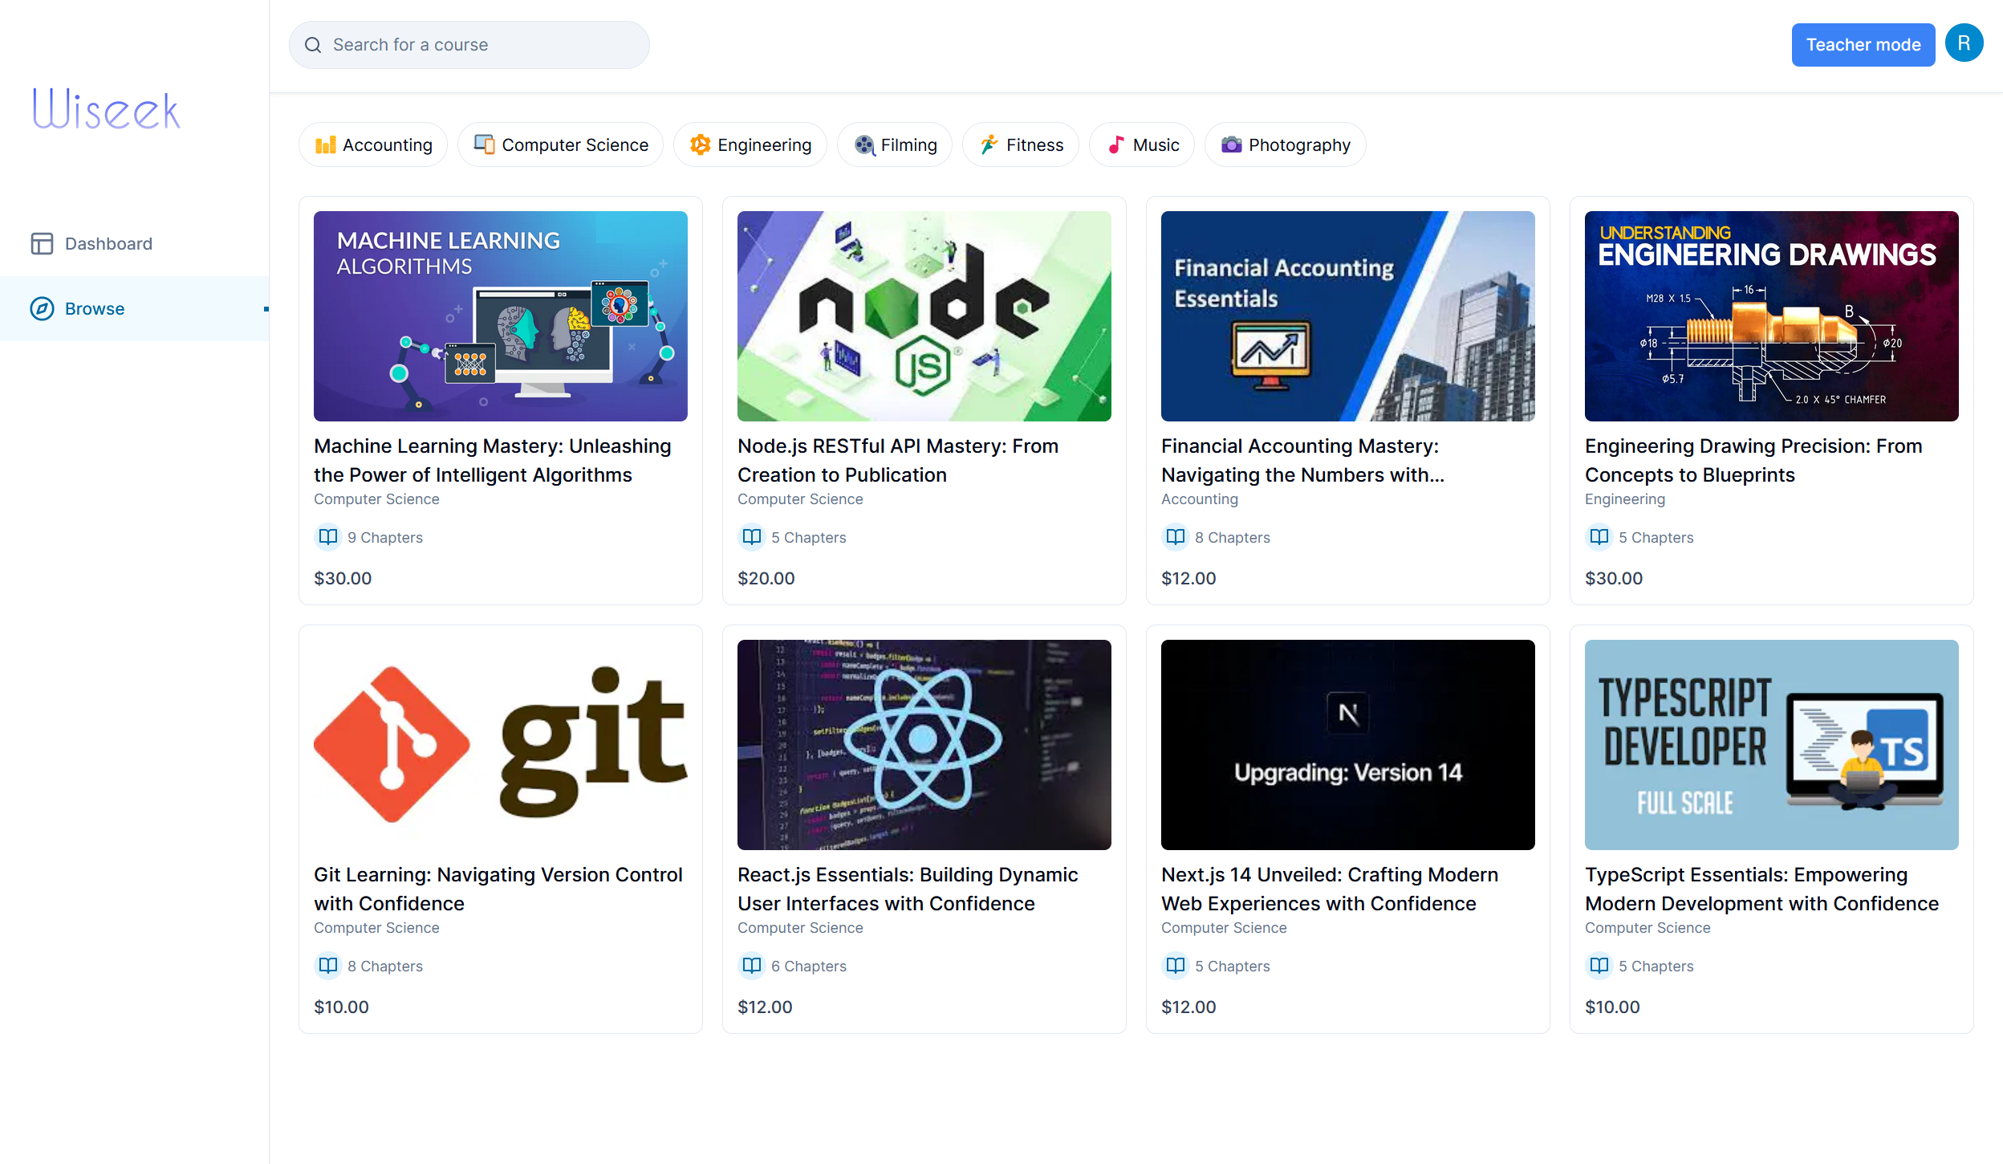
Task: Click the Photography camera icon
Action: tap(1230, 144)
